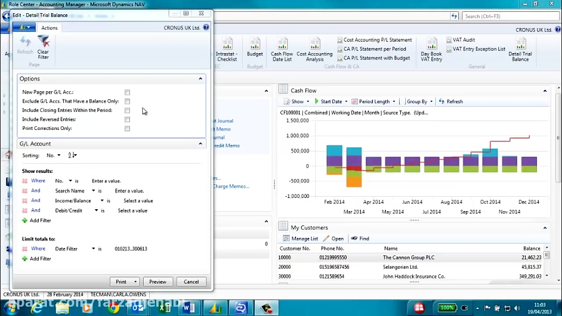The width and height of the screenshot is (562, 316).
Task: Open Word from the Windows taskbar
Action: click(189, 308)
